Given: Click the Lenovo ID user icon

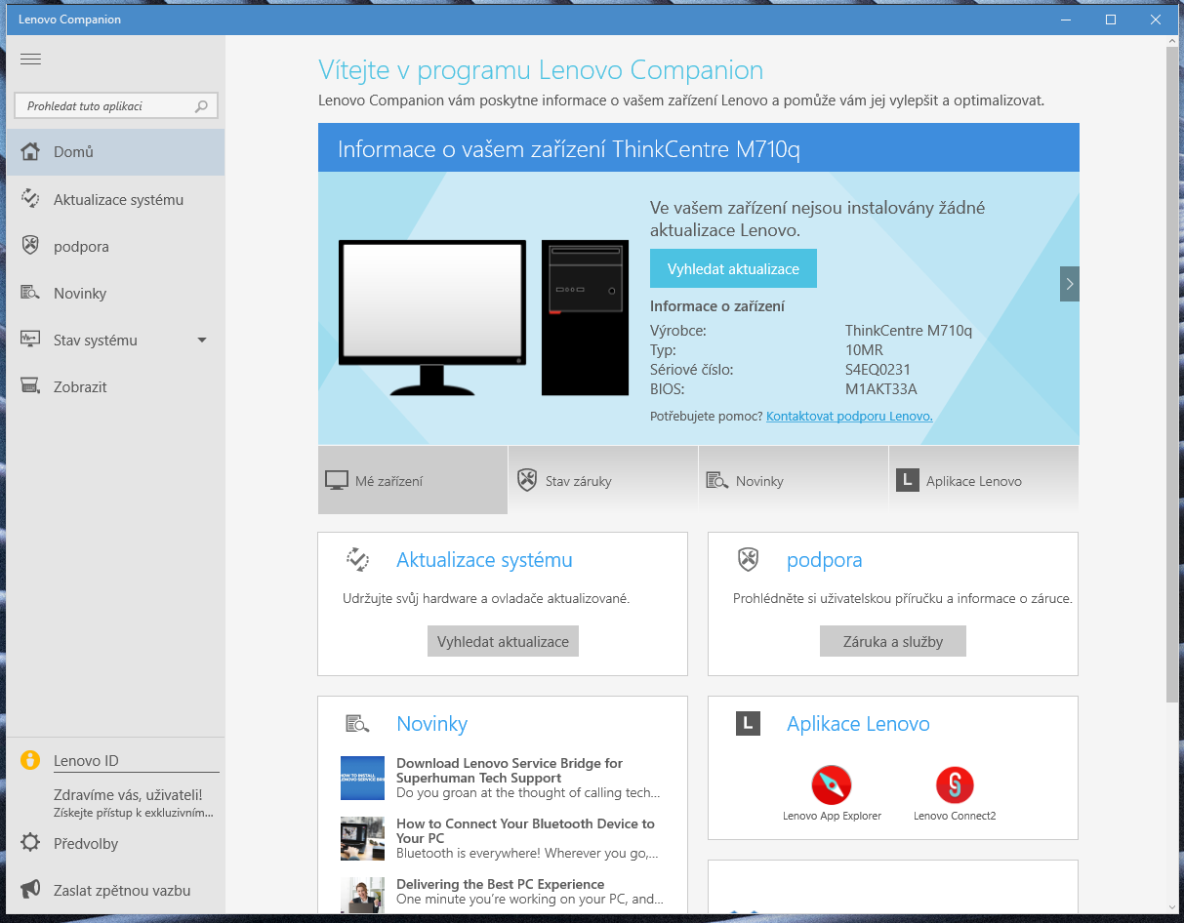Looking at the screenshot, I should tap(30, 760).
